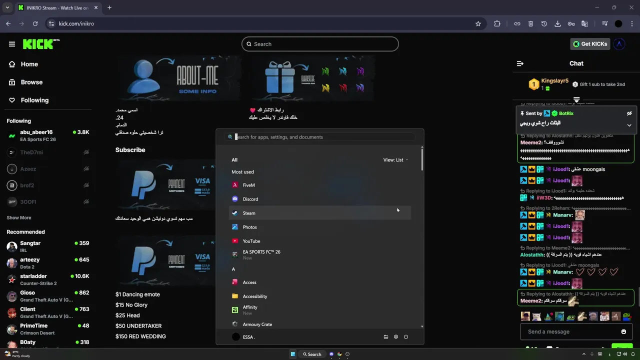This screenshot has height=360, width=640.
Task: Collapse the chat panel with the arrow icon
Action: 520,63
